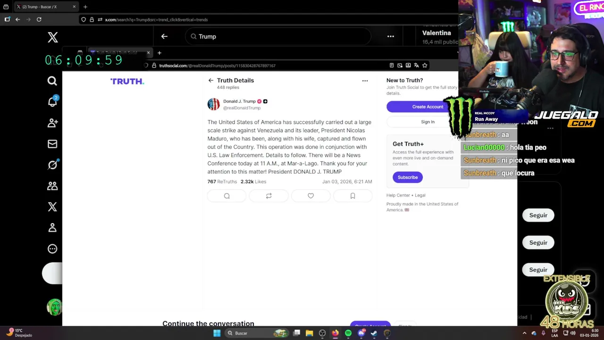This screenshot has width=604, height=340.
Task: Click the Sign In button
Action: pos(428,122)
